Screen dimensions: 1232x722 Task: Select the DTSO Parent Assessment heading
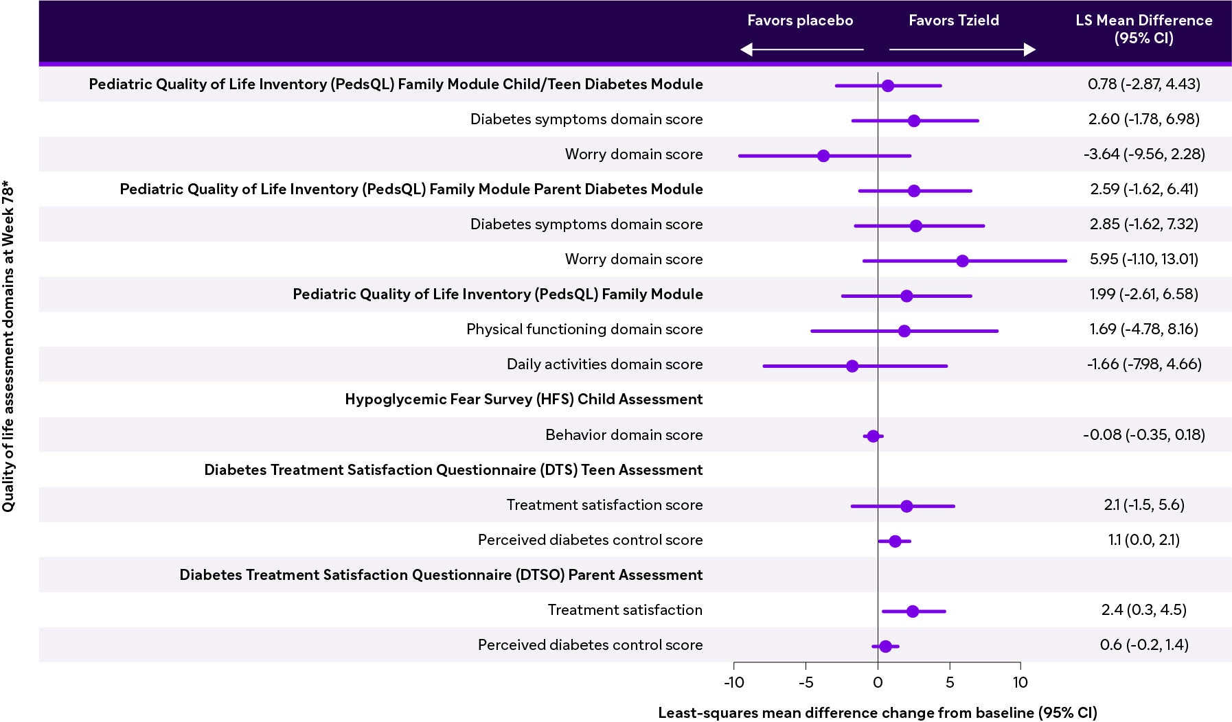tap(441, 575)
